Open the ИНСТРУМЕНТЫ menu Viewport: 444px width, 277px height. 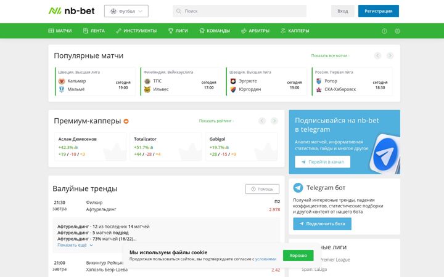click(136, 31)
